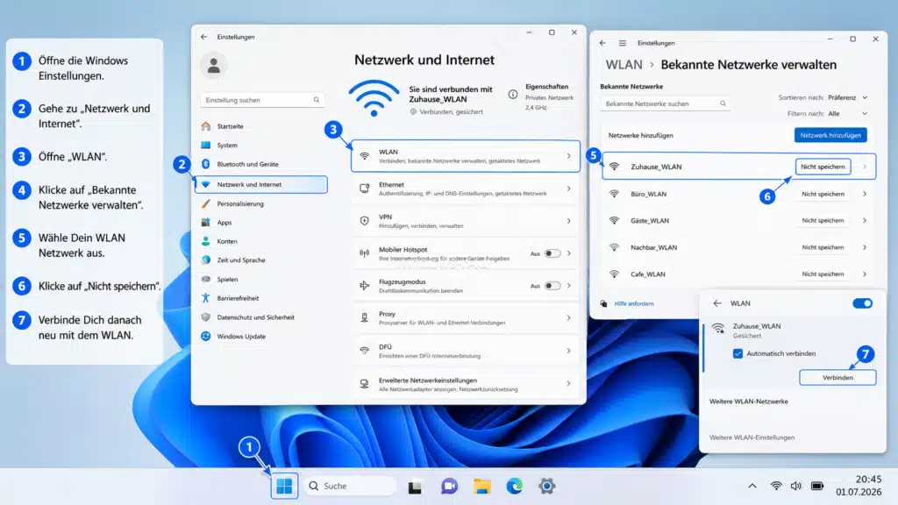Go back in Bekannte Netzwerke window
898x505 pixels.
click(602, 43)
